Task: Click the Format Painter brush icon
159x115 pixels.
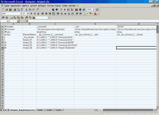Action: (37, 10)
